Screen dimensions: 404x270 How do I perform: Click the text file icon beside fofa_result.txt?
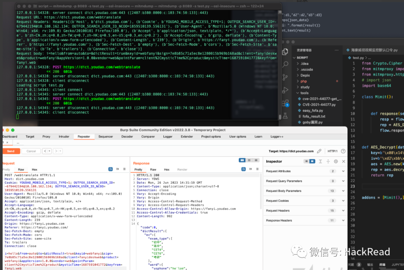(300, 117)
